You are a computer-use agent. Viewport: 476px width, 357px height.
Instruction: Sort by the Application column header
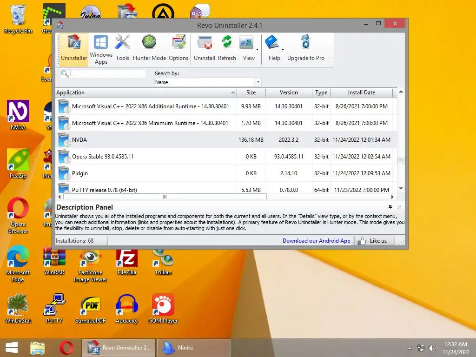[146, 93]
